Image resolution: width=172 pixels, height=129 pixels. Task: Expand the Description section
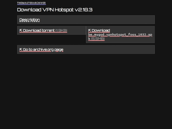coord(30,20)
